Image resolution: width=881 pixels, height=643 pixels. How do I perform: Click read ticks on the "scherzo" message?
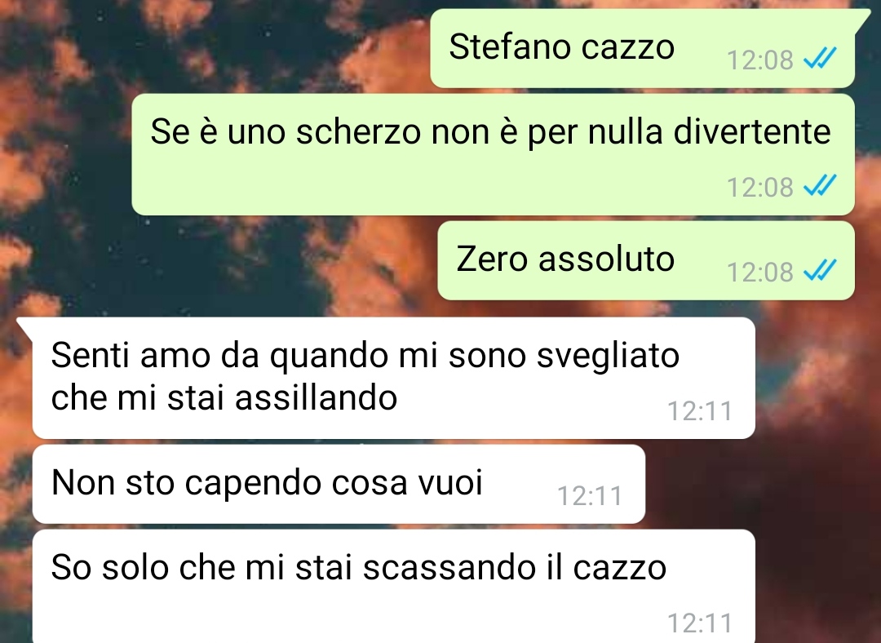pyautogui.click(x=820, y=185)
